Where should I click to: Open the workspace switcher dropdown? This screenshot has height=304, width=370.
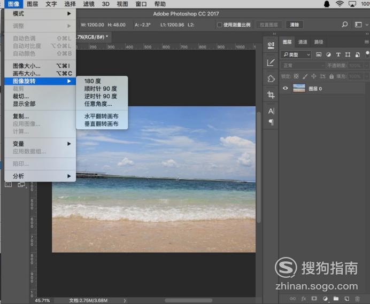click(x=361, y=25)
